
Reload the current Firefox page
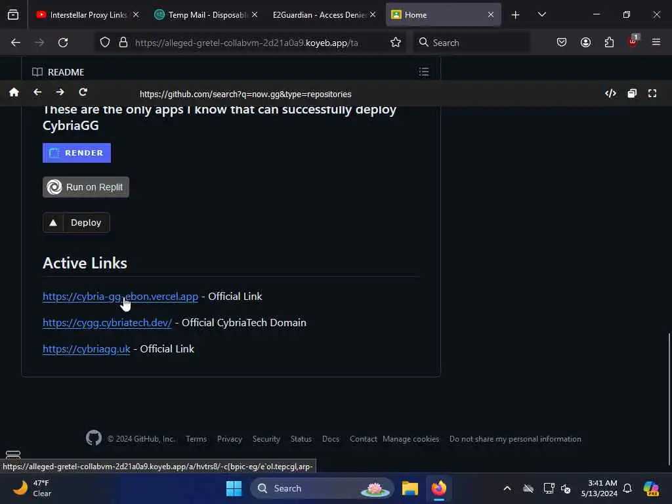tap(63, 43)
